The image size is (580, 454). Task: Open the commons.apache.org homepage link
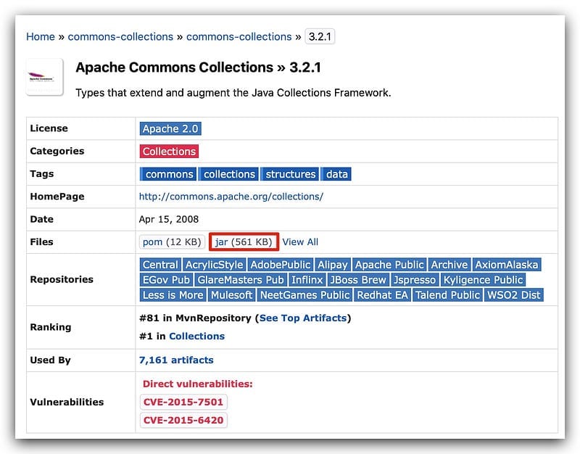[231, 197]
